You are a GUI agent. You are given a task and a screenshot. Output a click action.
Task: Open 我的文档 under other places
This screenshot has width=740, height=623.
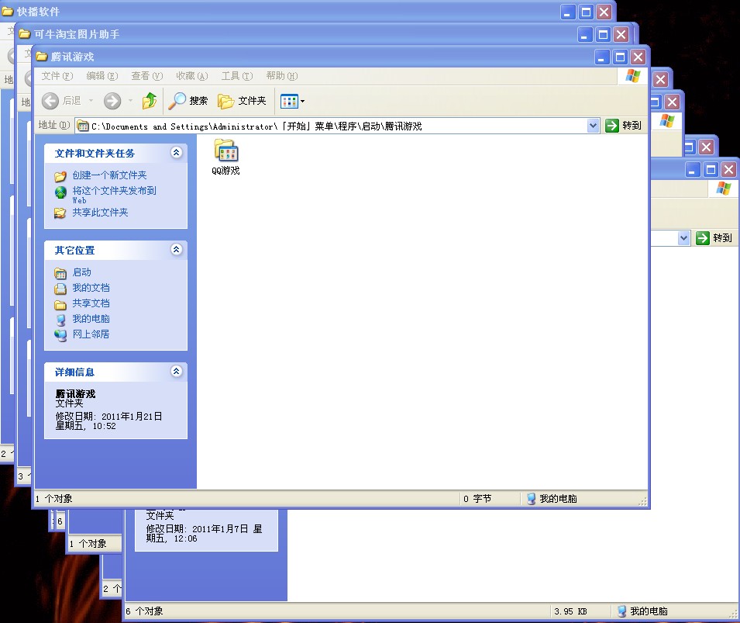point(91,288)
